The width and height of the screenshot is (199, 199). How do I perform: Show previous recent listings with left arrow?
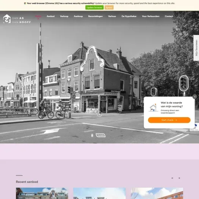(172, 178)
